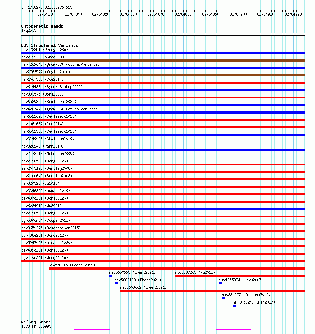Select dgv438e201 (Wong2012b) label
This screenshot has width=315, height=334.
coord(45,235)
